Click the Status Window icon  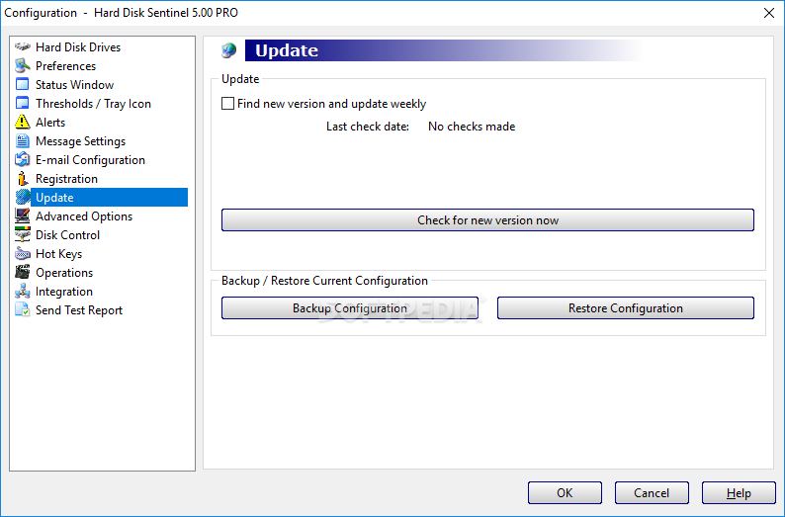(22, 85)
